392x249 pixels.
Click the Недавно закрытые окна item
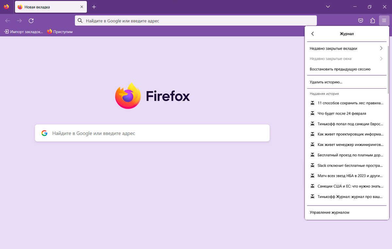pyautogui.click(x=347, y=59)
